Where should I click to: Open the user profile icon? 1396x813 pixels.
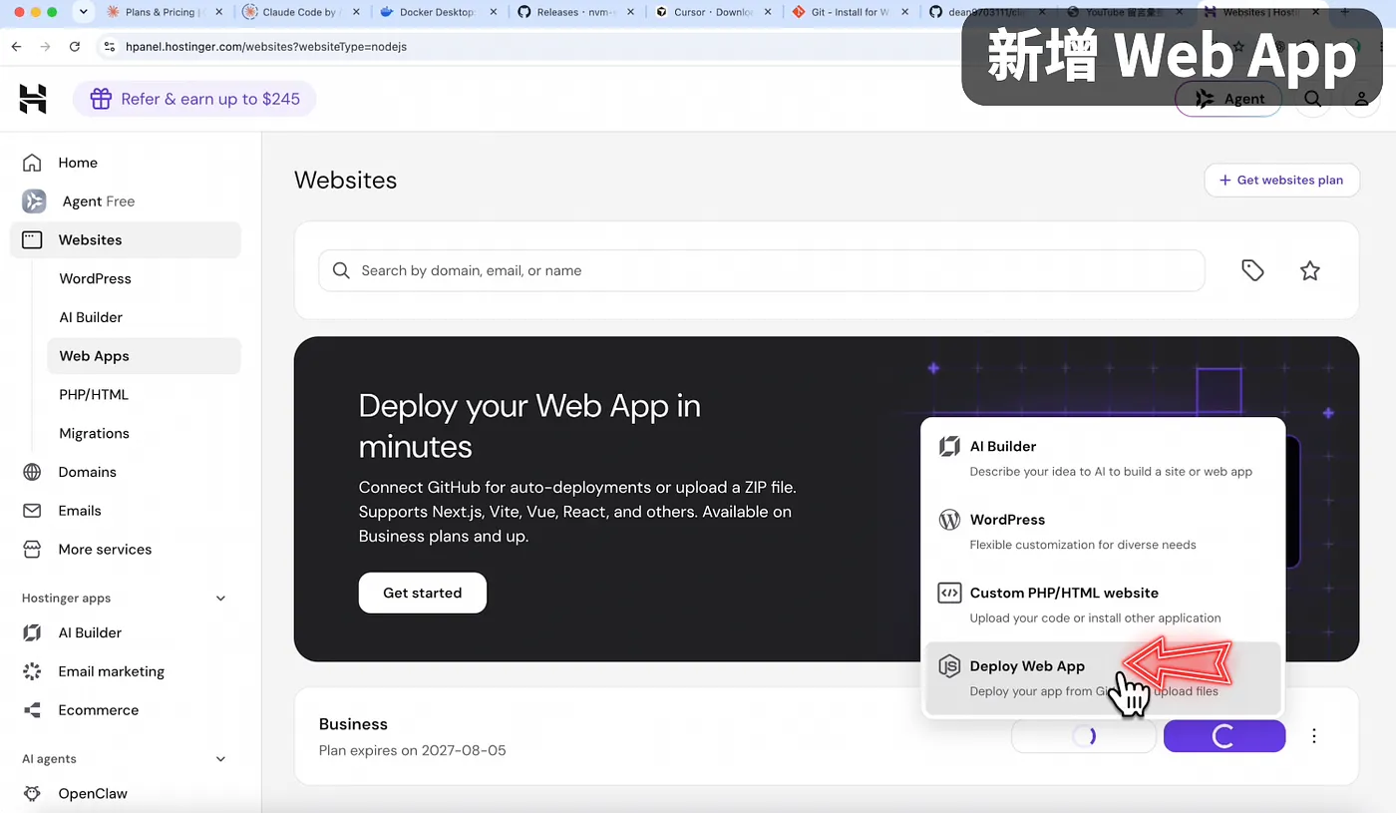pyautogui.click(x=1361, y=99)
